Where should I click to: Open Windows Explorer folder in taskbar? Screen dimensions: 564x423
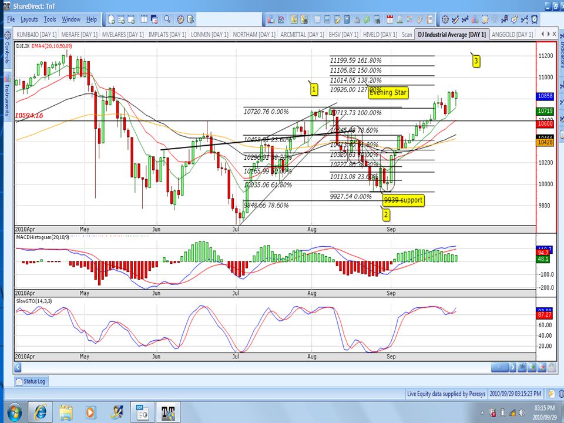(66, 412)
